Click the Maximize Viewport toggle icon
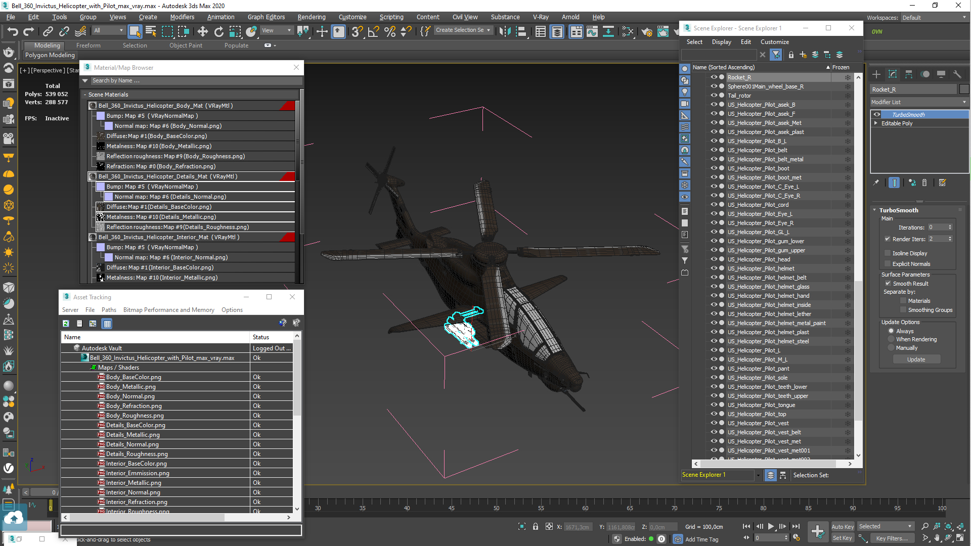 coord(960,538)
